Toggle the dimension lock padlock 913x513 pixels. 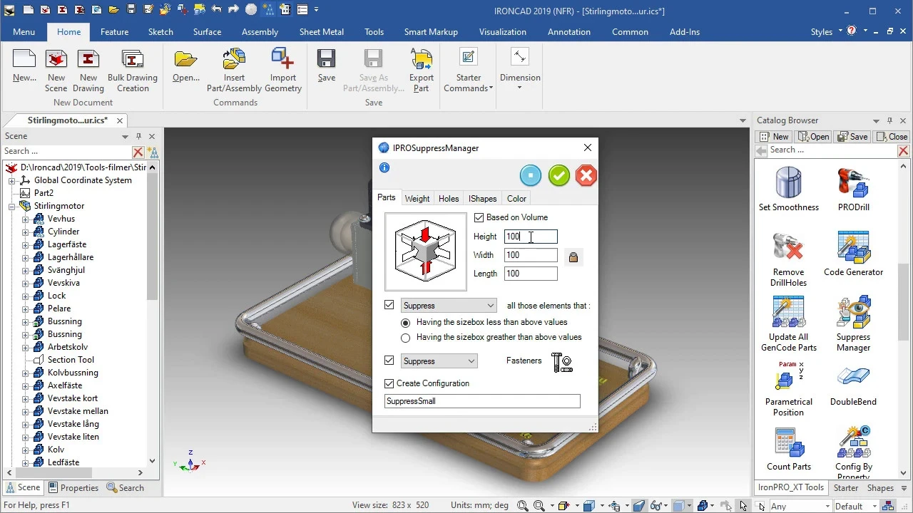[573, 257]
